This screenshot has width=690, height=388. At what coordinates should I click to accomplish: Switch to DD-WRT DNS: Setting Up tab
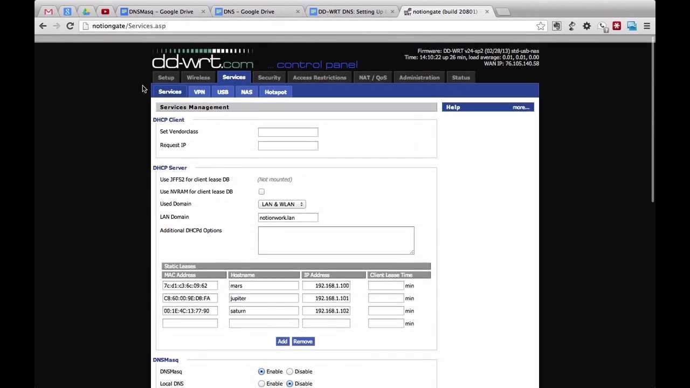[350, 11]
